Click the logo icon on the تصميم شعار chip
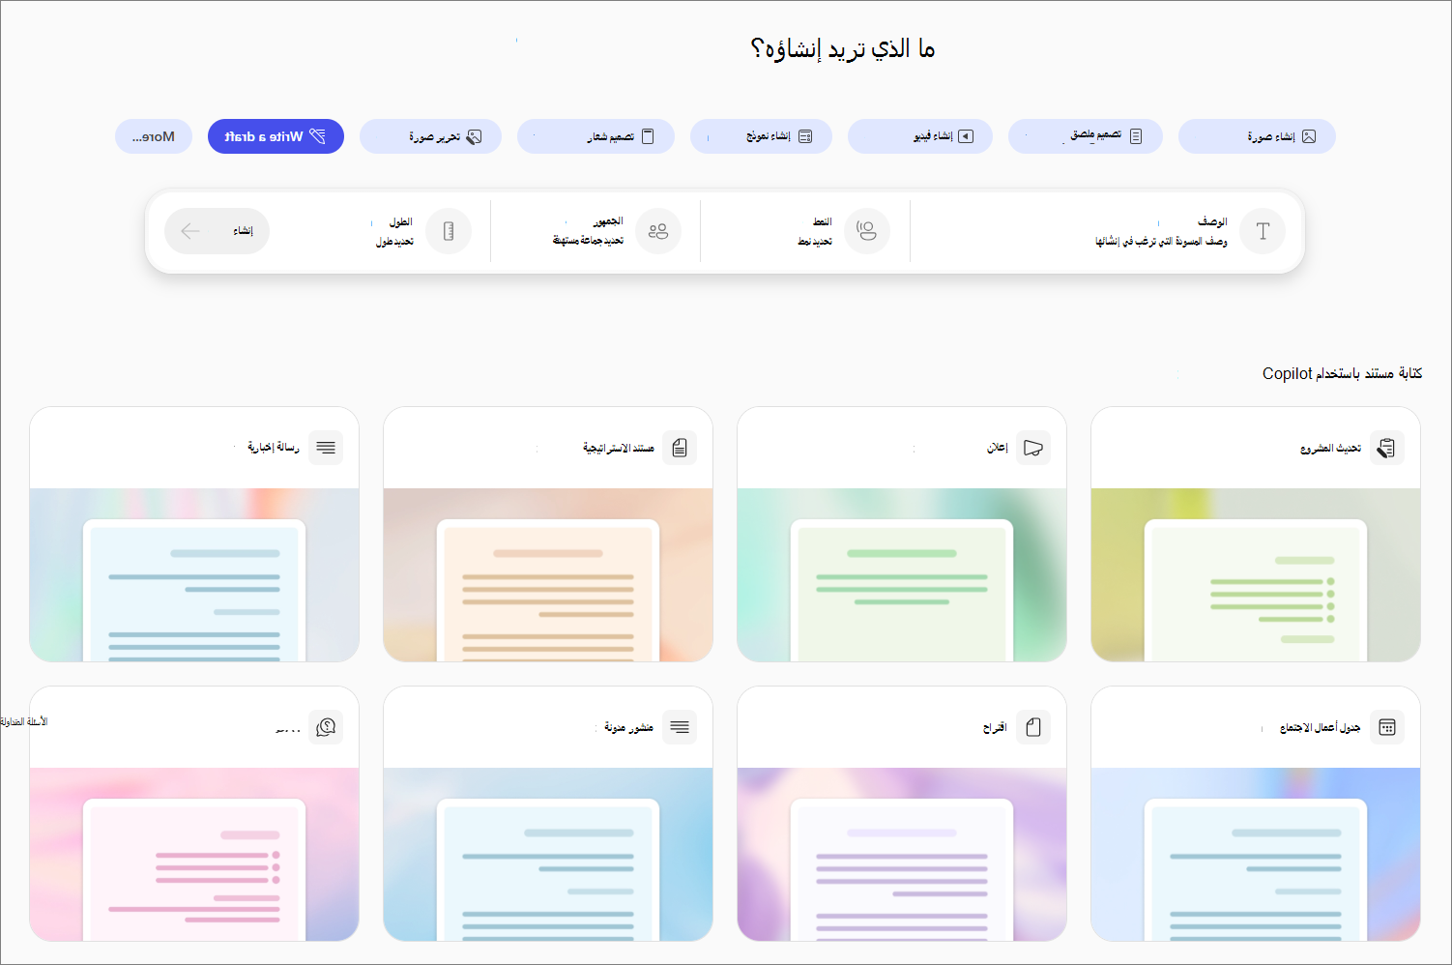This screenshot has width=1452, height=965. [x=648, y=136]
